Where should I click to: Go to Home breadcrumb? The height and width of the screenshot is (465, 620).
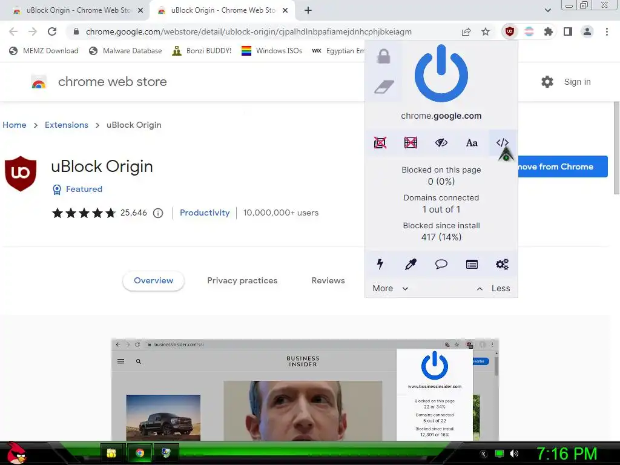pos(15,125)
